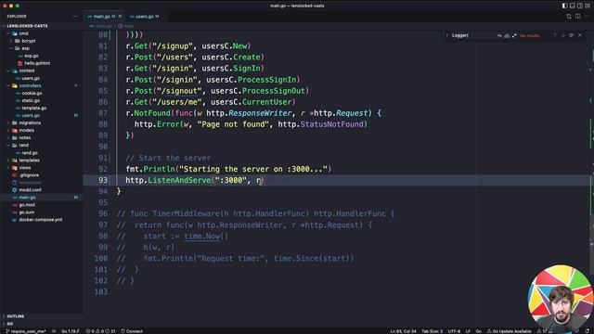This screenshot has height=334, width=594.
Task: Open errors and warnings status counter
Action: [101, 331]
